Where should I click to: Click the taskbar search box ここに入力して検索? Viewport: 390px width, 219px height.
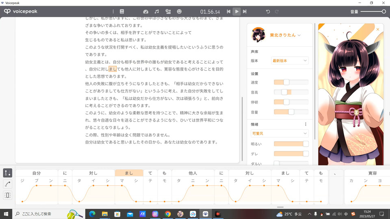pos(48,214)
